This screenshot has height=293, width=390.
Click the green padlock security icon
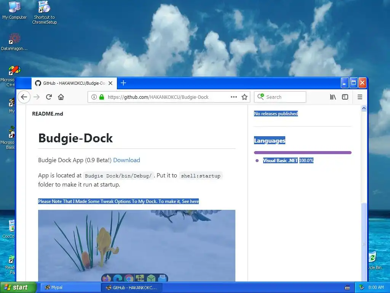pos(101,97)
